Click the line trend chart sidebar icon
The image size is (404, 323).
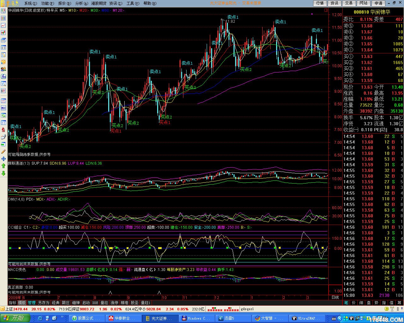[x=3, y=25]
